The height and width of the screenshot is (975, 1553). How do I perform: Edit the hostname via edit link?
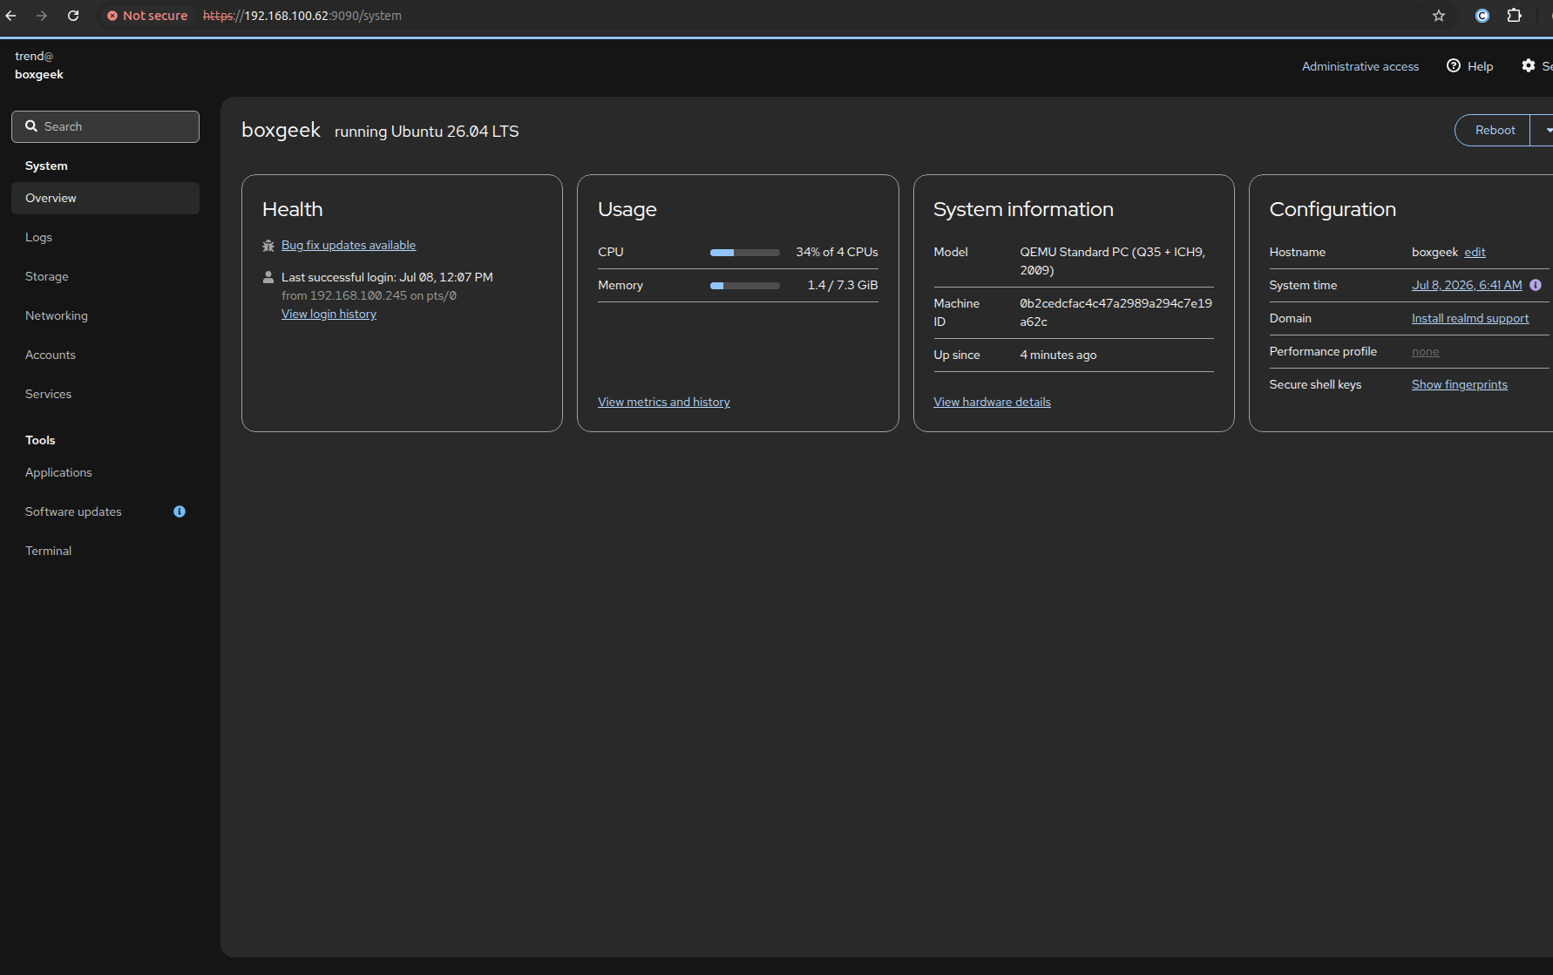point(1475,252)
